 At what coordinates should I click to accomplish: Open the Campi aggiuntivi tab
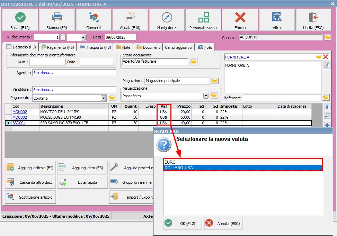pyautogui.click(x=178, y=47)
